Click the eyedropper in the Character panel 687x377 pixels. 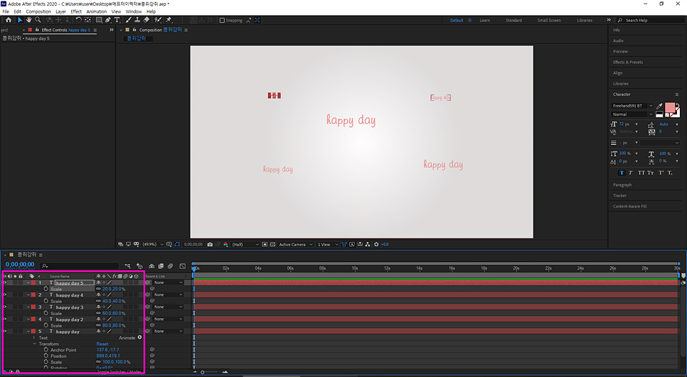(x=659, y=106)
